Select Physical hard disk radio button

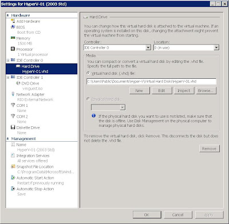click(x=88, y=99)
